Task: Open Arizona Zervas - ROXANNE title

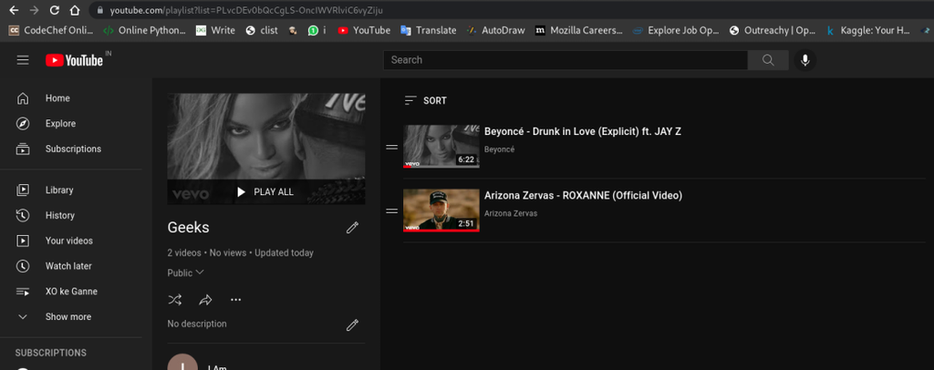Action: pos(583,195)
